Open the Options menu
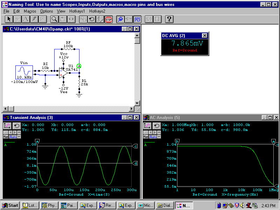The height and width of the screenshot is (210, 280). (x=47, y=11)
